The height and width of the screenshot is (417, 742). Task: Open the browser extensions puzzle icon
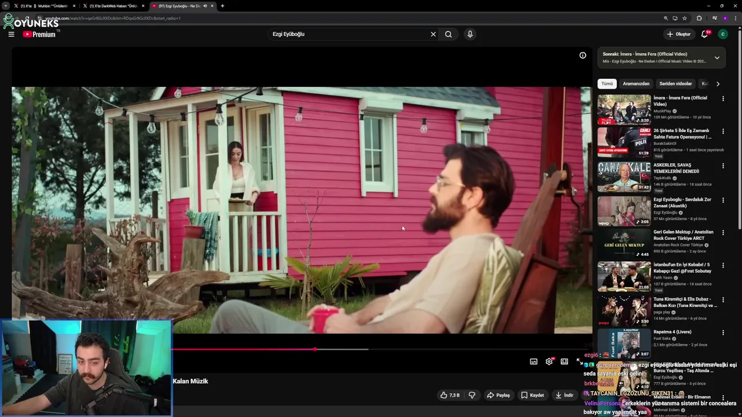coord(699,18)
